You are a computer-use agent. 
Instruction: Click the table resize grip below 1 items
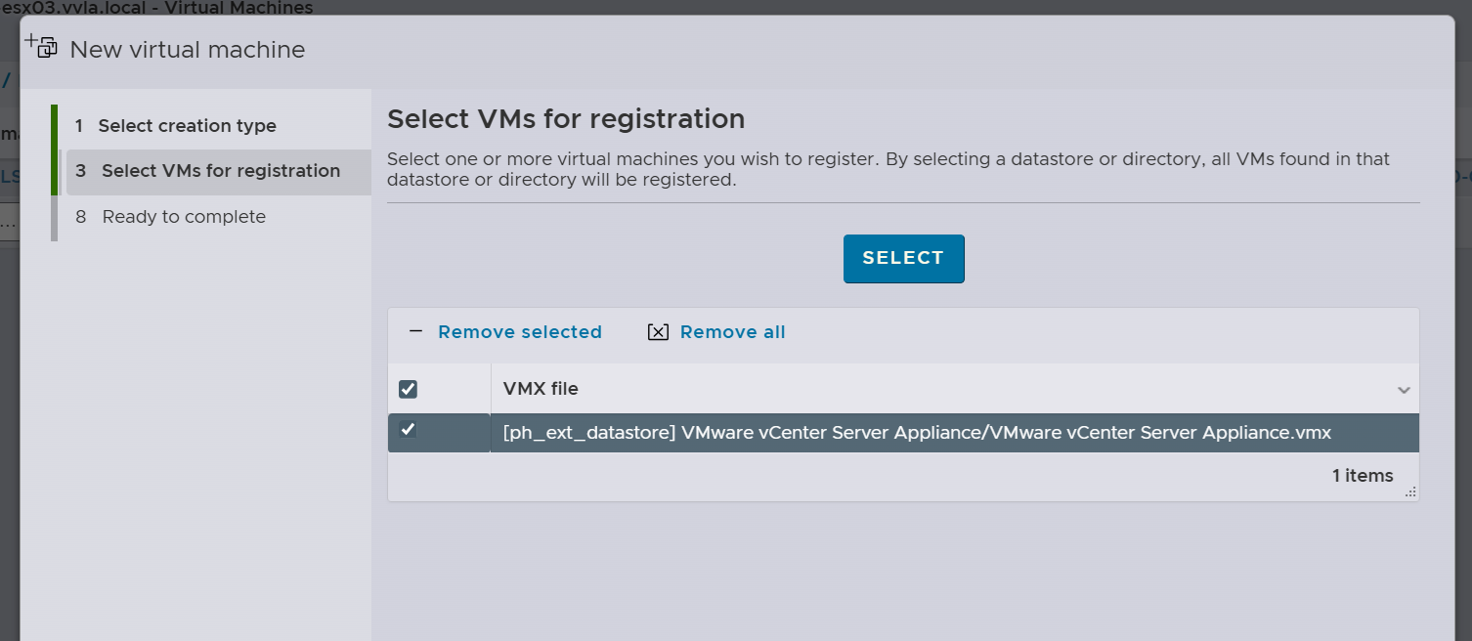point(1411,492)
